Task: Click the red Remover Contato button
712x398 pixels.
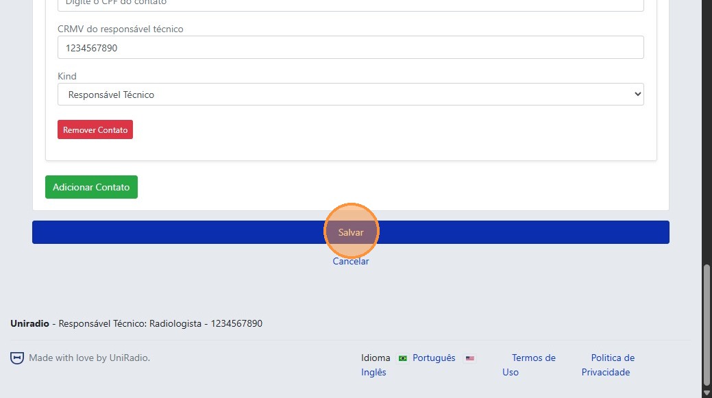Action: pyautogui.click(x=95, y=129)
